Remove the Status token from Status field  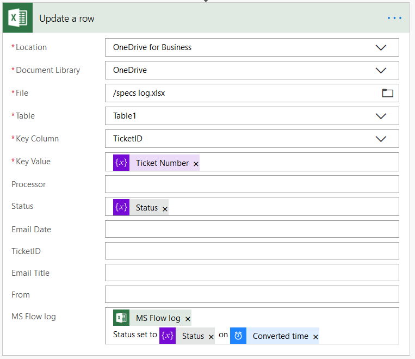point(165,208)
